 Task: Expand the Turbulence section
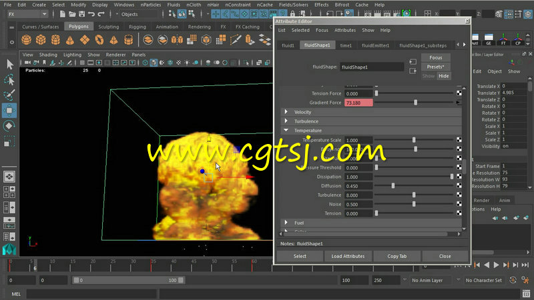pyautogui.click(x=286, y=121)
